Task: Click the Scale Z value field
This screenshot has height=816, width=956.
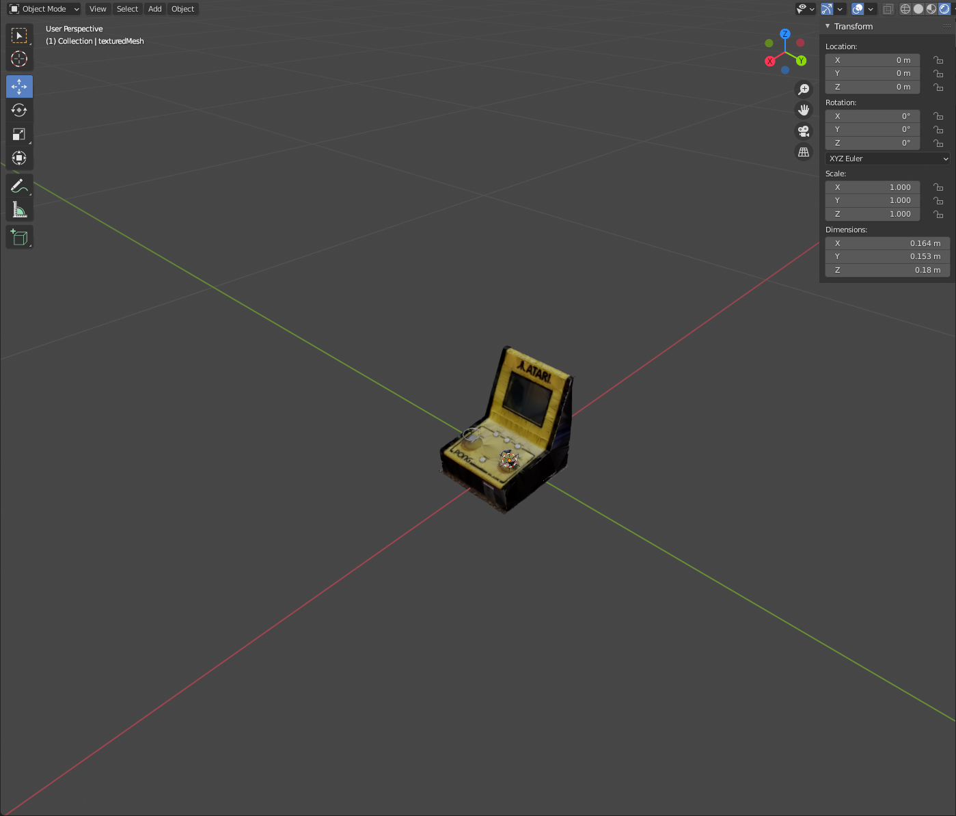Action: [x=872, y=214]
